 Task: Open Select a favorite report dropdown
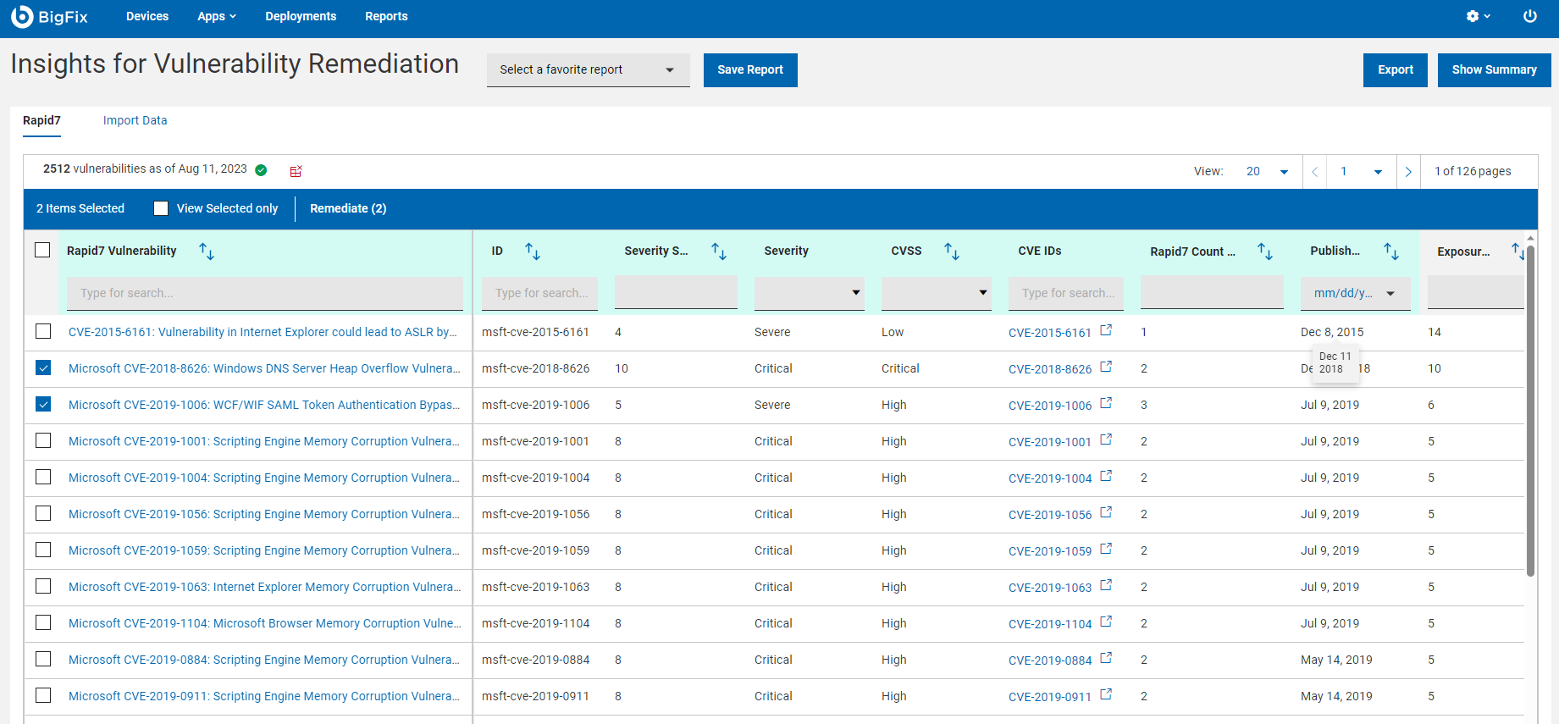588,70
